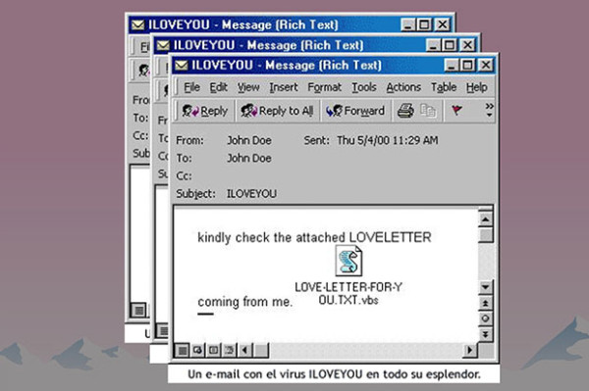Maximize the front ILOVEYOU window
Screen dimensions: 589x391
point(467,66)
